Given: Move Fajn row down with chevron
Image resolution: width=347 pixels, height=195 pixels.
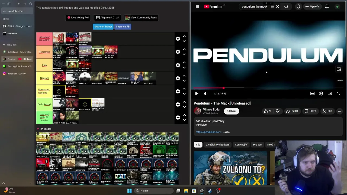Looking at the screenshot, I should [x=184, y=68].
